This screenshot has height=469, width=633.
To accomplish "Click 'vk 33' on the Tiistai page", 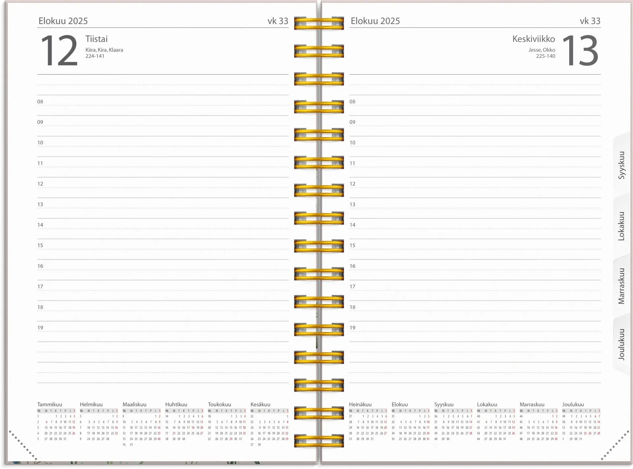I will tap(278, 21).
